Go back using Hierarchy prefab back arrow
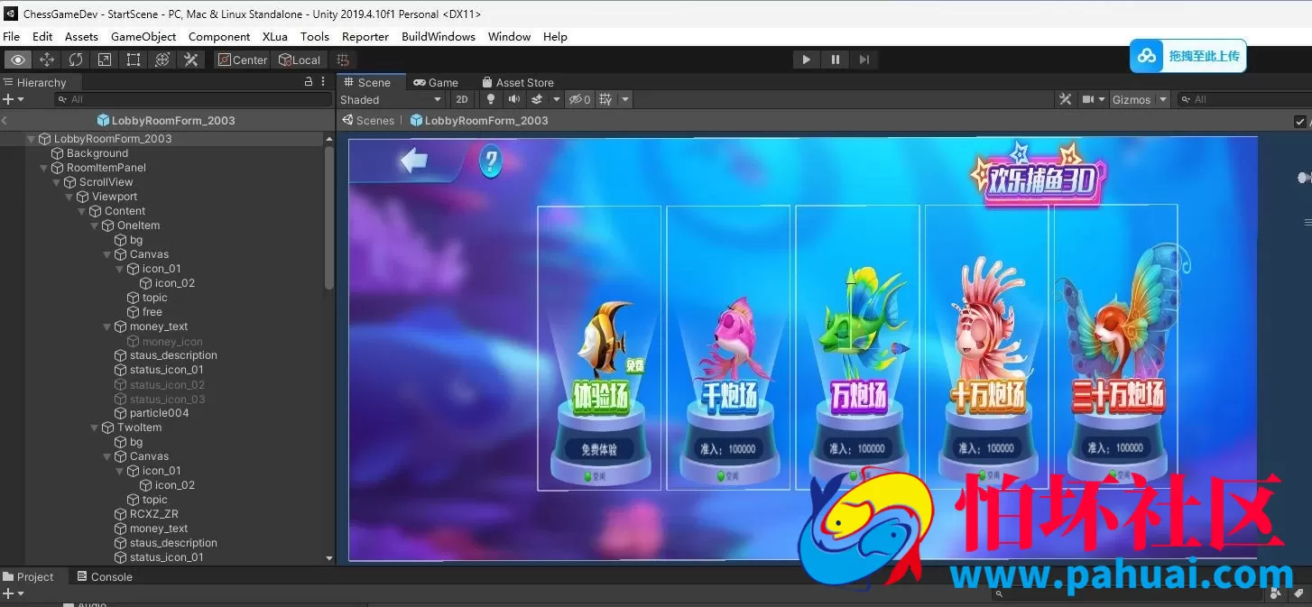This screenshot has height=607, width=1312. point(5,120)
